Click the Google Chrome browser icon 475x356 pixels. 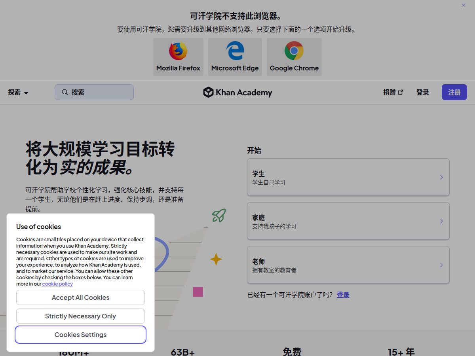294,51
